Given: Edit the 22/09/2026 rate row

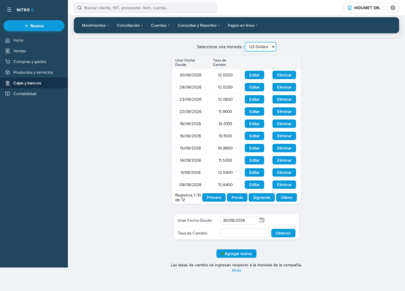Looking at the screenshot, I should [255, 111].
